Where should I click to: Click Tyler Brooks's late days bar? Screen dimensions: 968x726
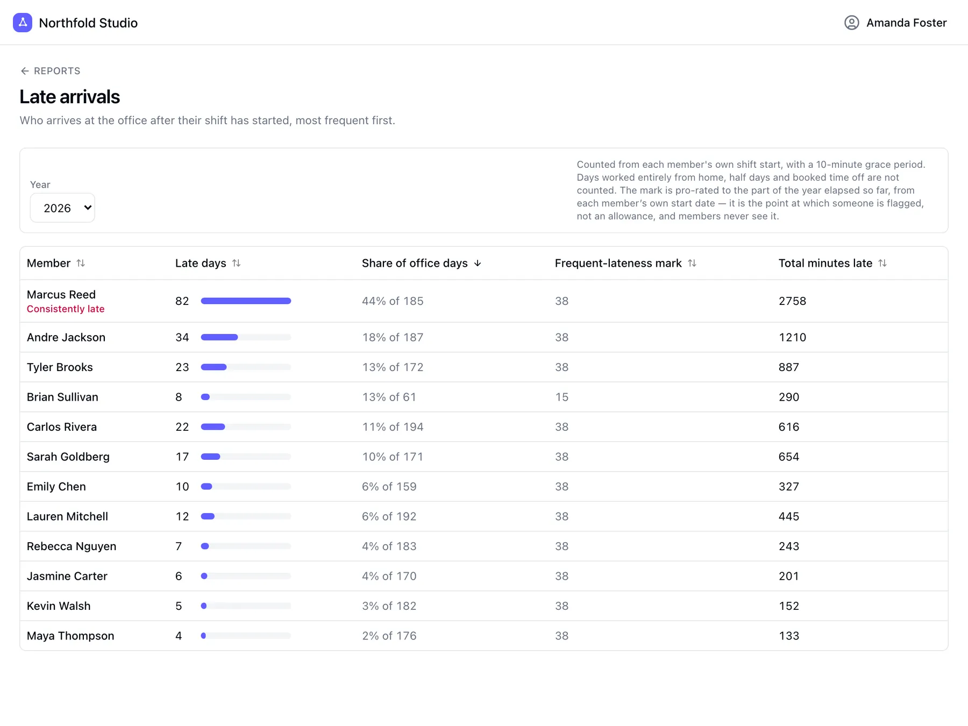pos(246,367)
